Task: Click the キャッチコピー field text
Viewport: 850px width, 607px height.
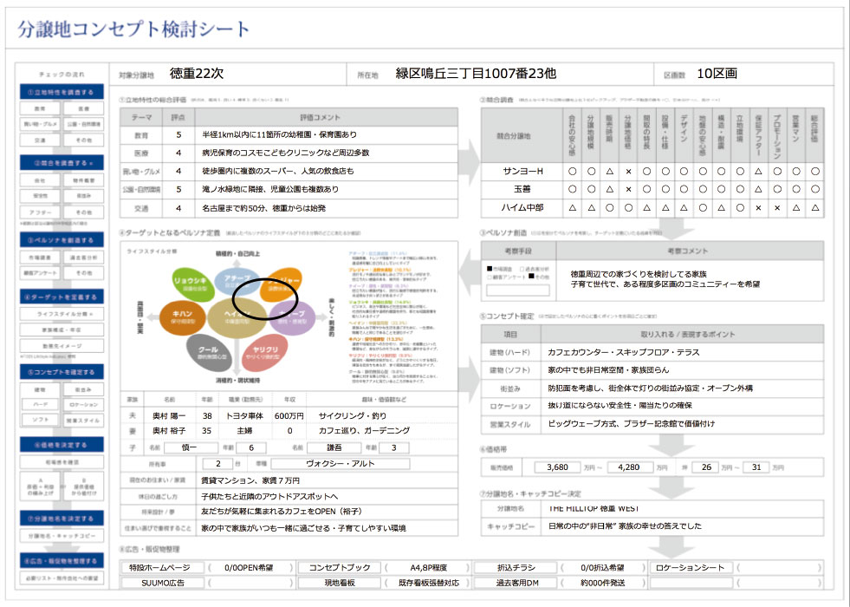Action: (625, 526)
